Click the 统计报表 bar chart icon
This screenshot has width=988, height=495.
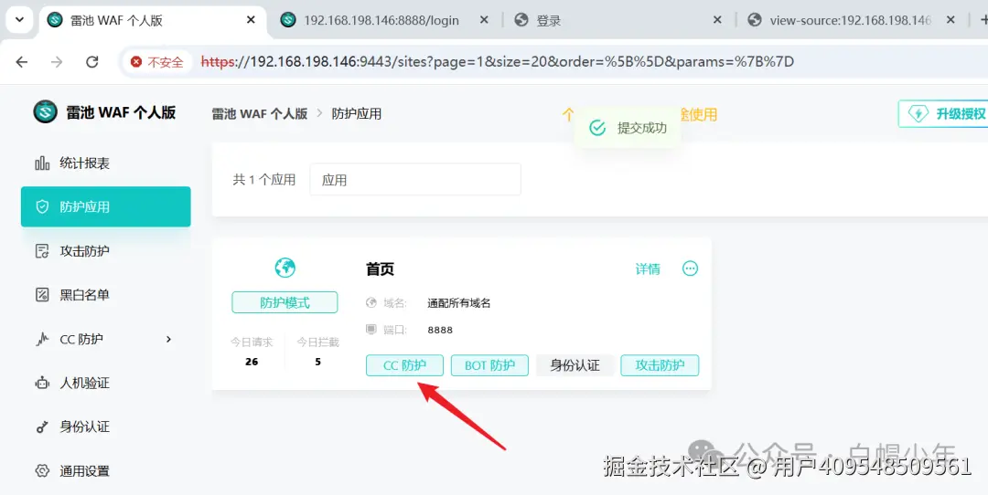[x=42, y=163]
